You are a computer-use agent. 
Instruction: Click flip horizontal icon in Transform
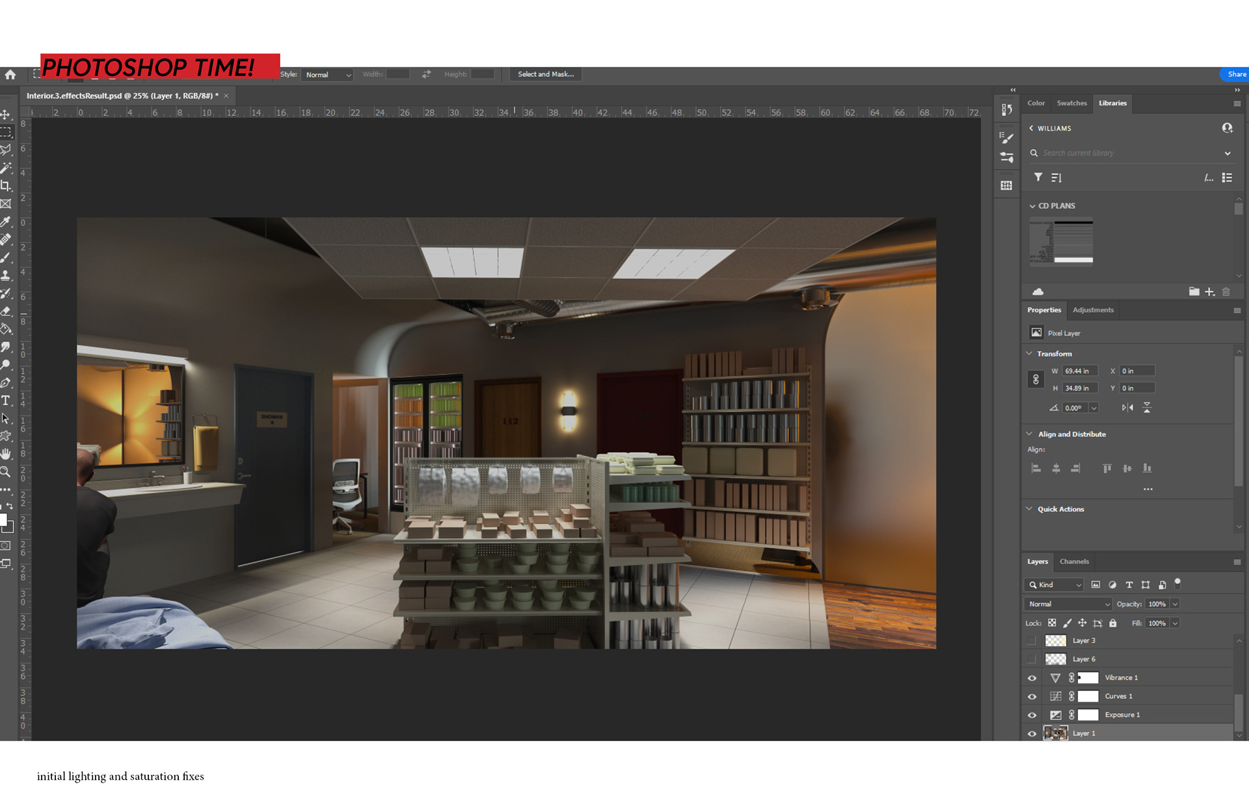1127,408
